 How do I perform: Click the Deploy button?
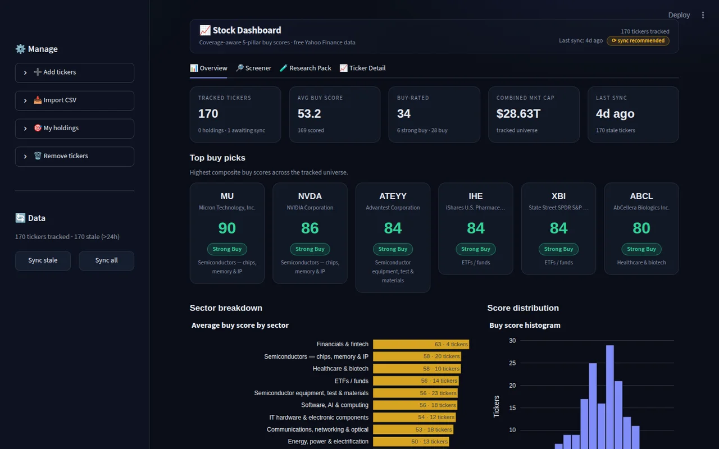click(679, 15)
